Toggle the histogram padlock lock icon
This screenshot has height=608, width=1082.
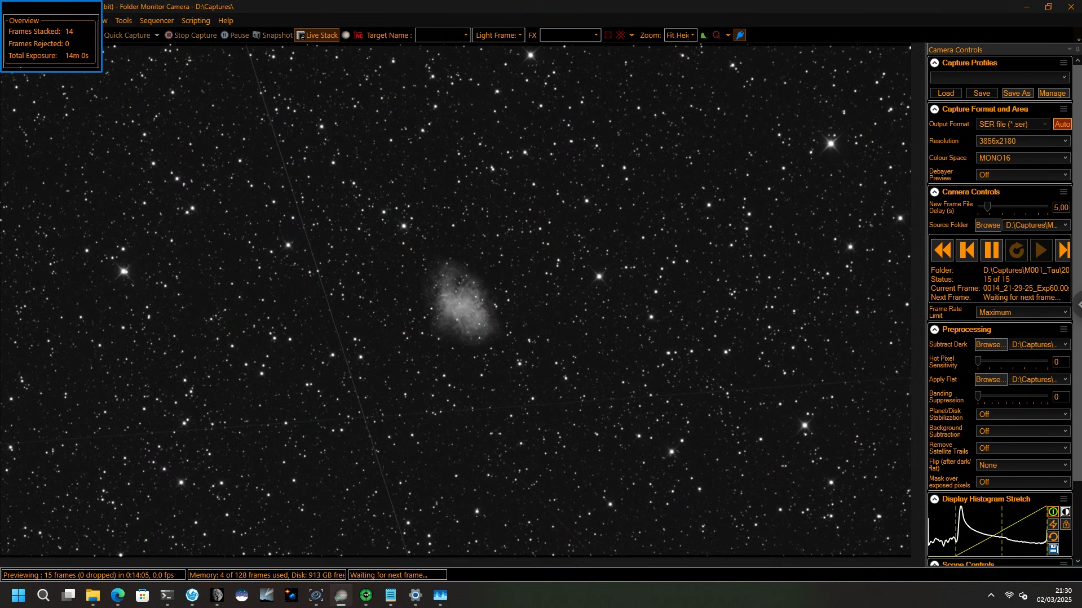(1066, 524)
